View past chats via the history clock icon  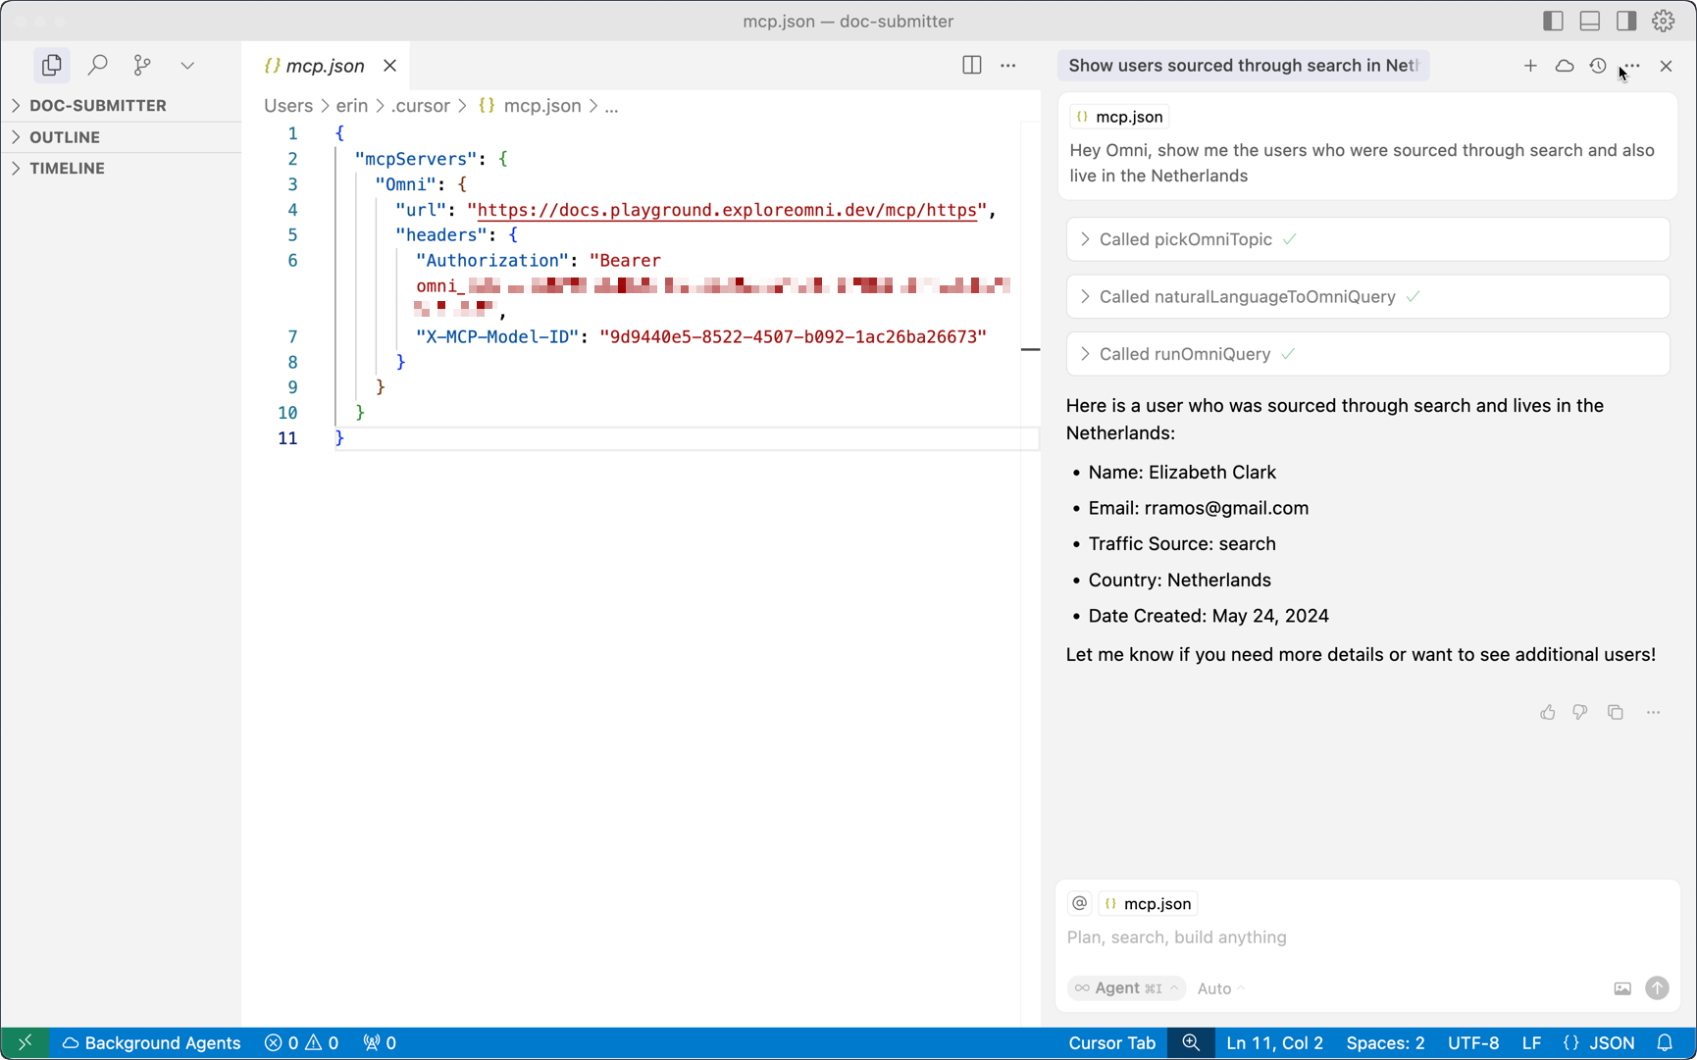point(1598,66)
